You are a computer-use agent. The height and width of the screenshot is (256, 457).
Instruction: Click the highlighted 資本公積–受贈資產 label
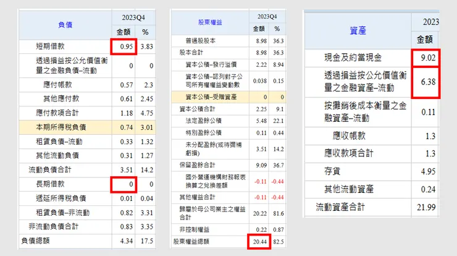[211, 97]
